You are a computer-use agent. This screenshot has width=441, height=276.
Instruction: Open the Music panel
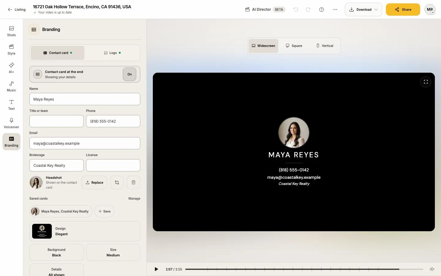click(x=11, y=86)
